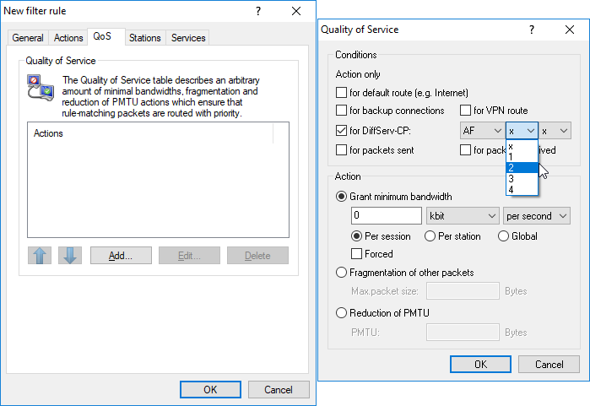Click help question mark in New filter rule
Image resolution: width=590 pixels, height=406 pixels.
pyautogui.click(x=257, y=11)
